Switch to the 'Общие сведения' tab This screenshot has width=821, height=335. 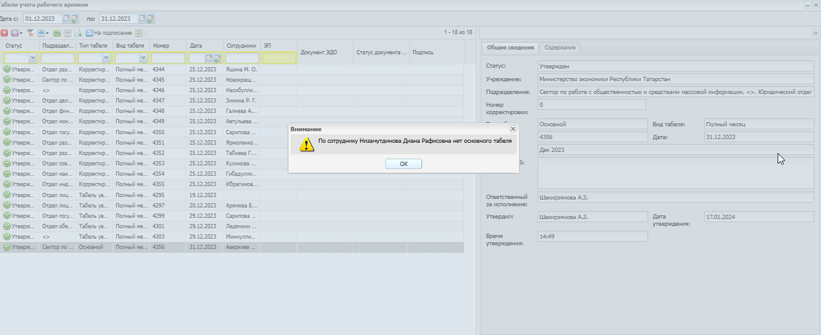pyautogui.click(x=510, y=48)
